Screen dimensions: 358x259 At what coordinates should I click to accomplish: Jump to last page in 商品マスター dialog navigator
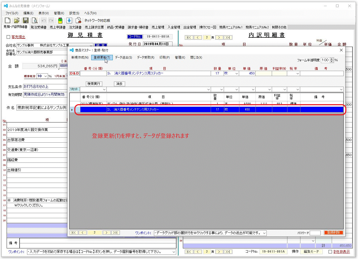[x=115, y=232]
